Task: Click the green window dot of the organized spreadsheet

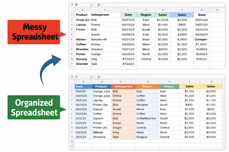Action: tap(76, 77)
